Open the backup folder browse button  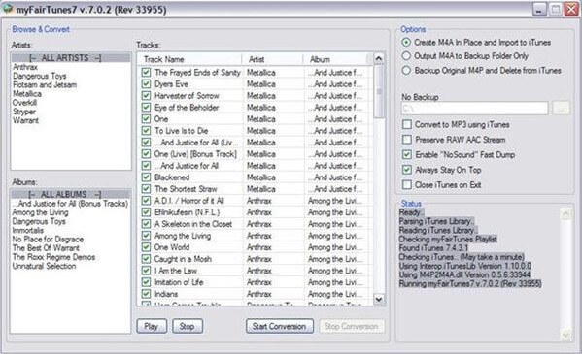coord(561,109)
